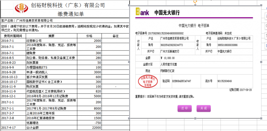
Task: Click the total amount 22000
Action: pos(89,127)
